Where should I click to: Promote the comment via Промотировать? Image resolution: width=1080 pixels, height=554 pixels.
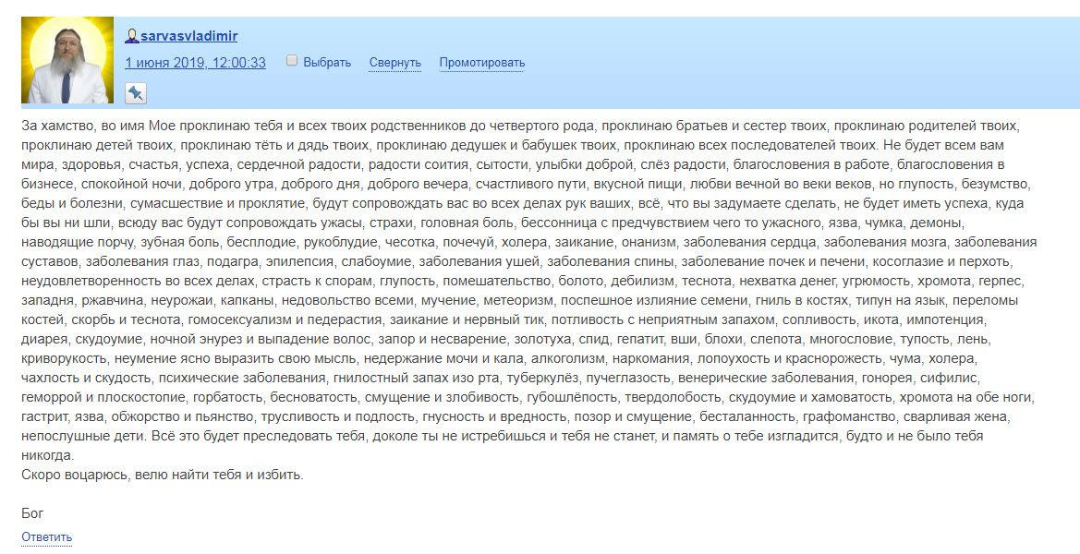(x=482, y=62)
